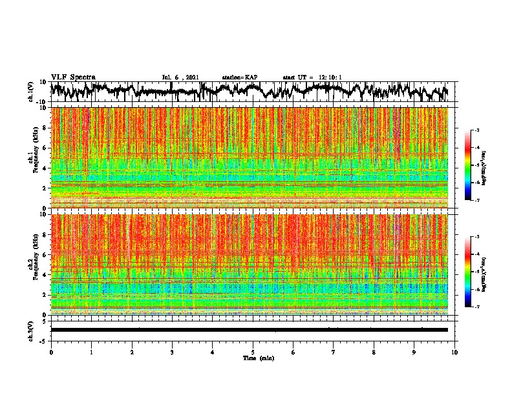Screen dimensions: 512x395
Task: Click time axis tick label "6"
Action: point(293,352)
